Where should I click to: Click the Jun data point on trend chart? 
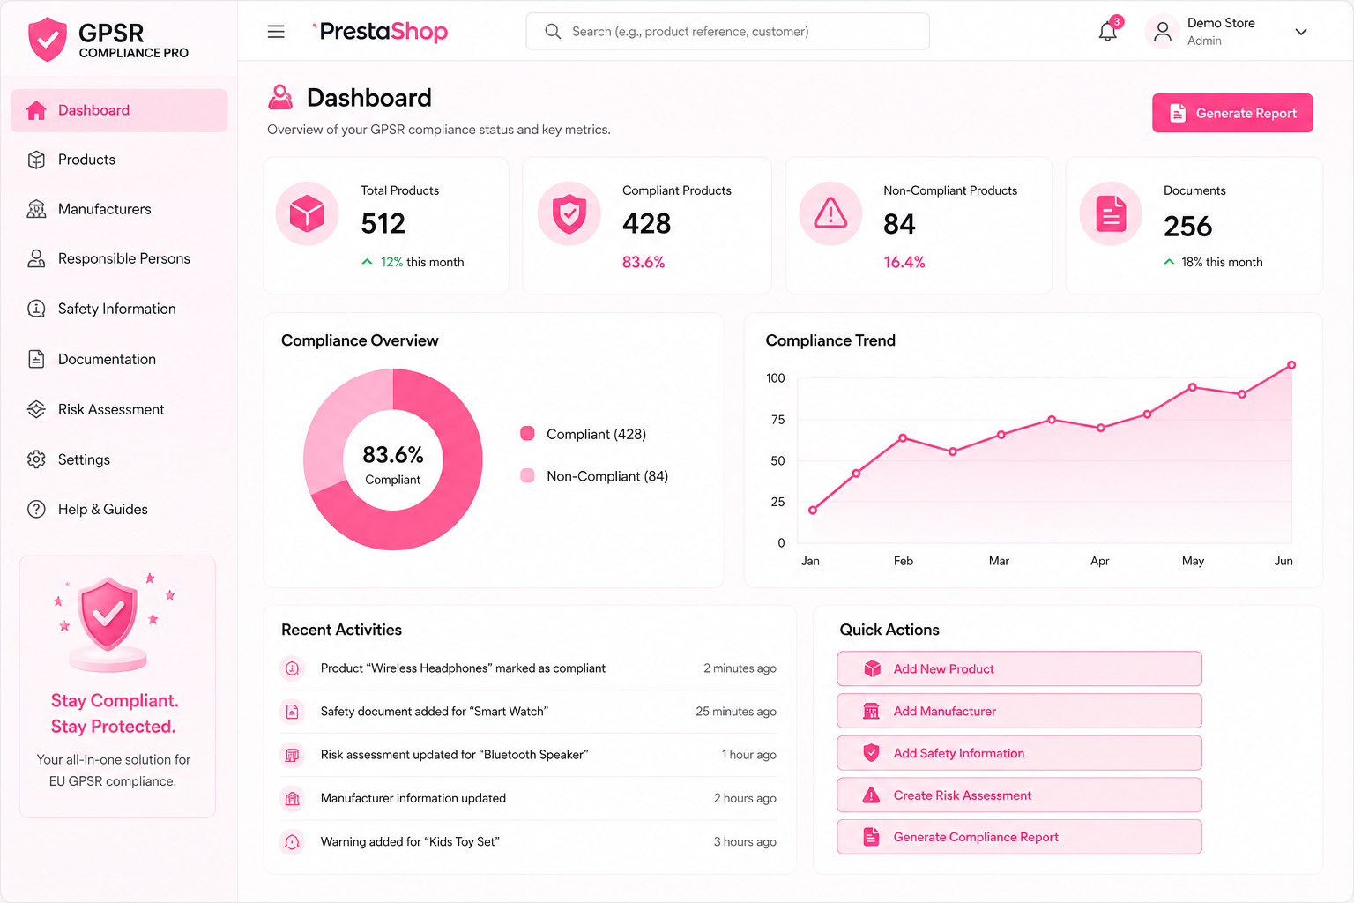(1291, 365)
